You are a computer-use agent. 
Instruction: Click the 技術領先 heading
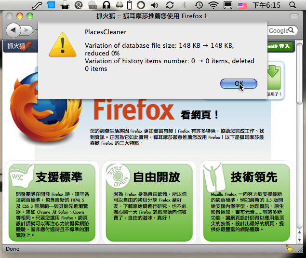[254, 177]
